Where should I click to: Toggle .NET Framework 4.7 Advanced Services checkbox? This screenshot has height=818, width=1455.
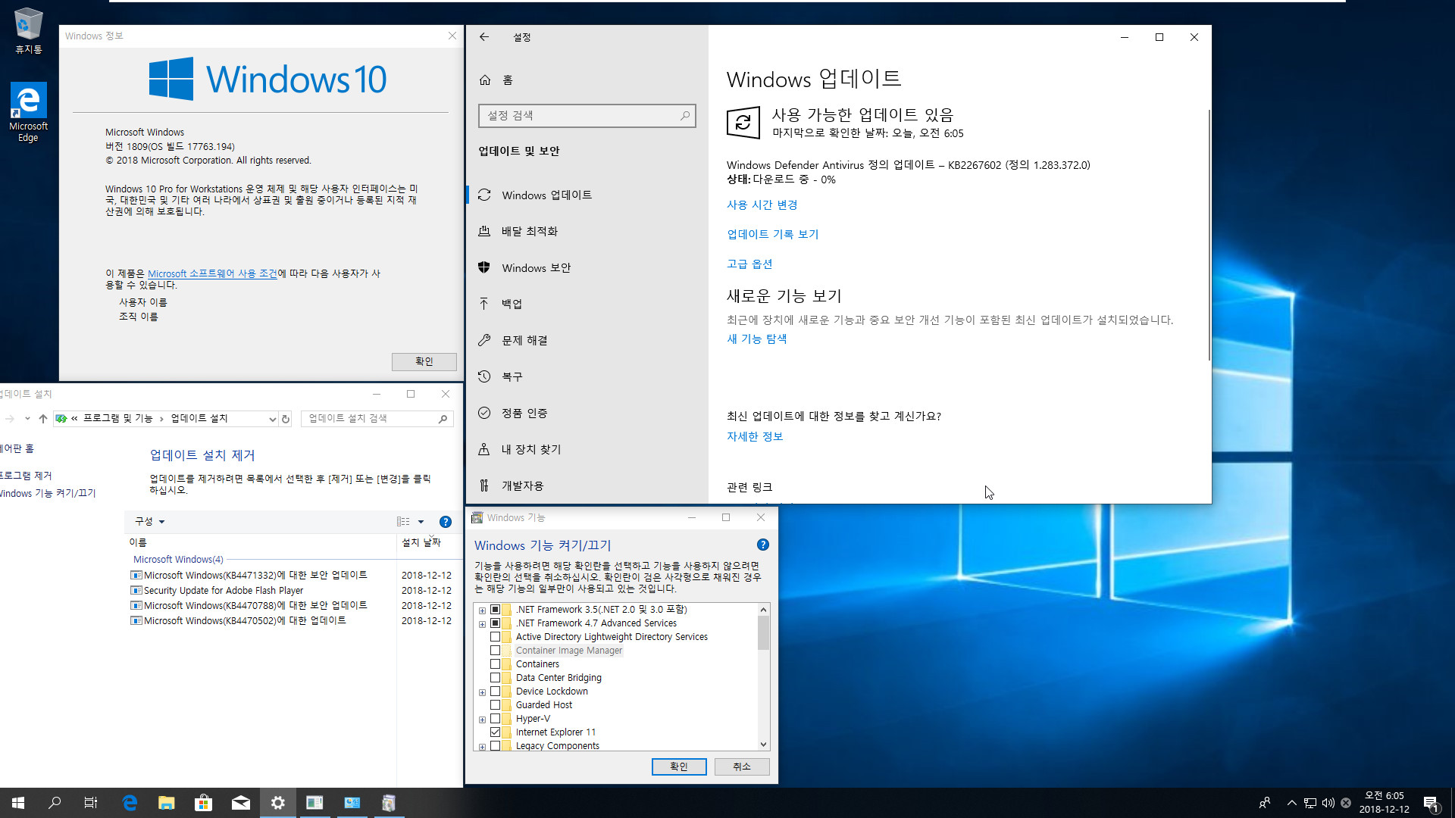(495, 623)
